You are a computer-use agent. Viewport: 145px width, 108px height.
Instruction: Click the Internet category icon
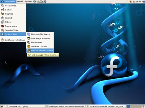click(x=3, y=18)
